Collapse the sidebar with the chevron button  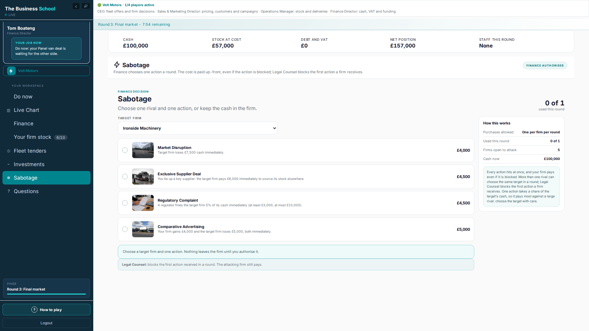tap(76, 6)
